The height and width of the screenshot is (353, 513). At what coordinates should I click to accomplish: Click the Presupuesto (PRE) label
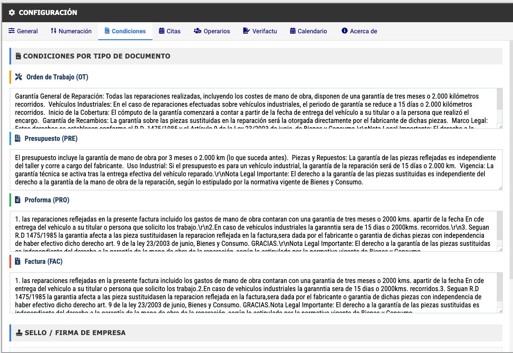tap(51, 138)
